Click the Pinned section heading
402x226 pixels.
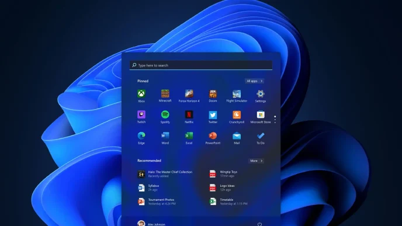pos(143,81)
